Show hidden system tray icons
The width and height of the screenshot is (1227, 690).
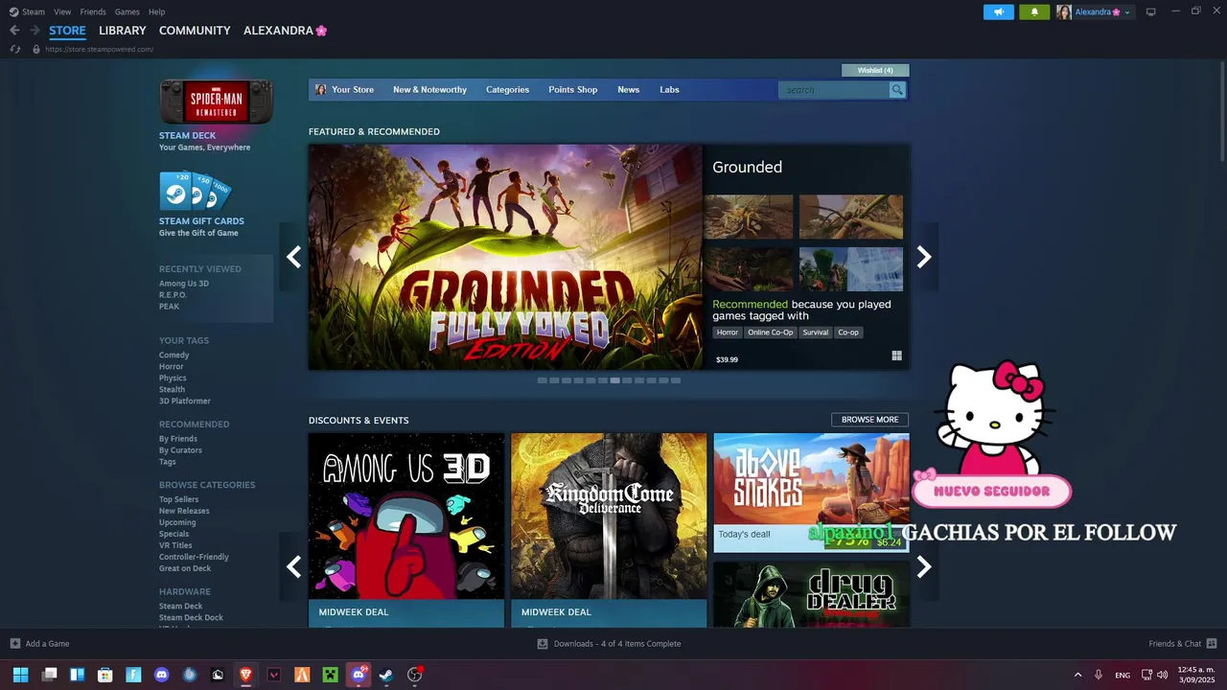coord(1077,675)
